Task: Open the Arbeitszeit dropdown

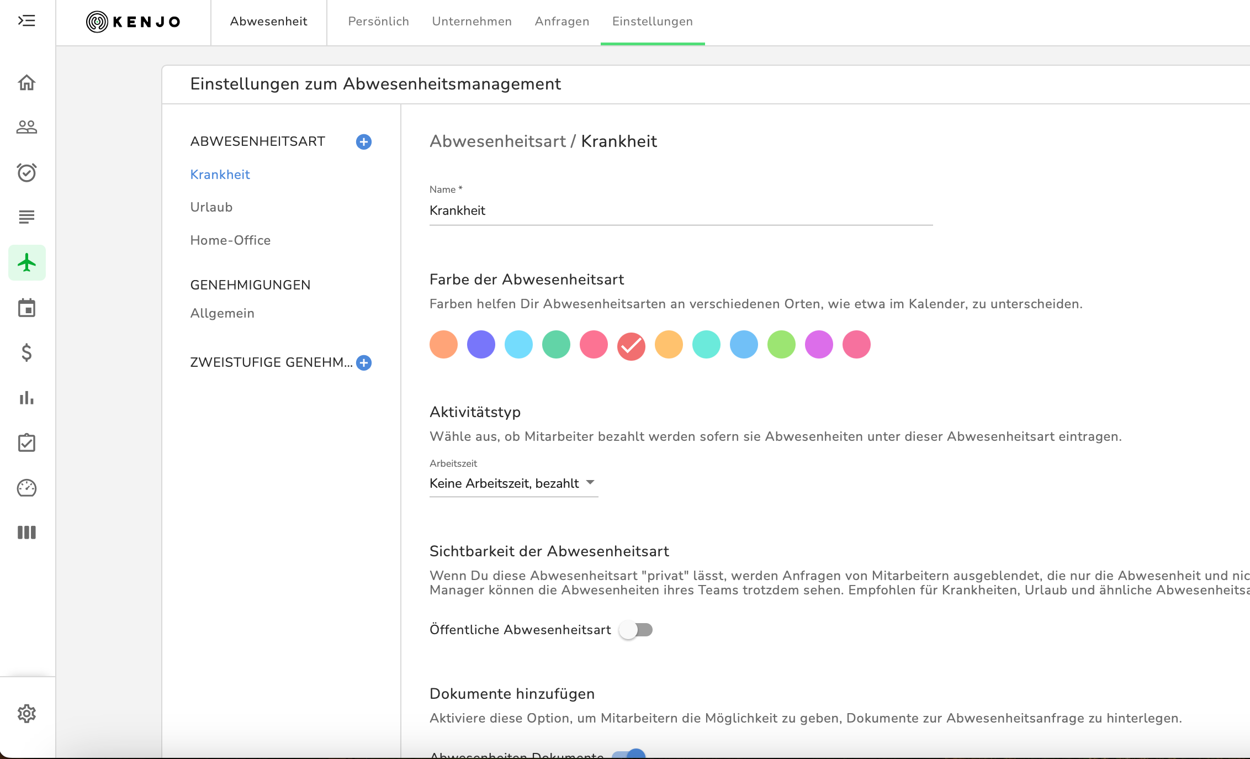Action: pos(513,483)
